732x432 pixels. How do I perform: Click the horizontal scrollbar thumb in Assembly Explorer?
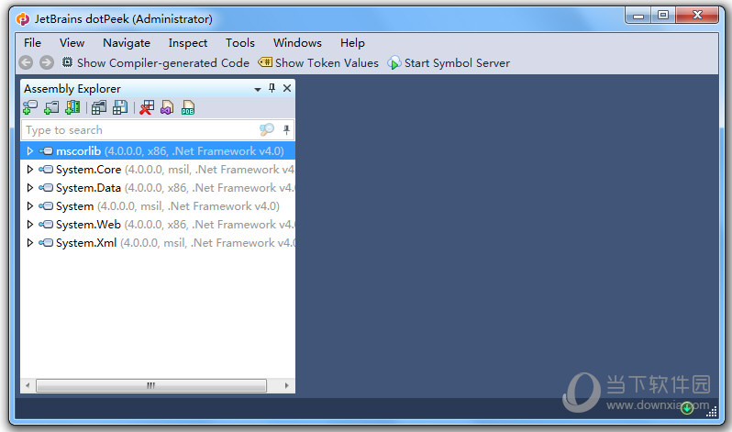click(151, 385)
